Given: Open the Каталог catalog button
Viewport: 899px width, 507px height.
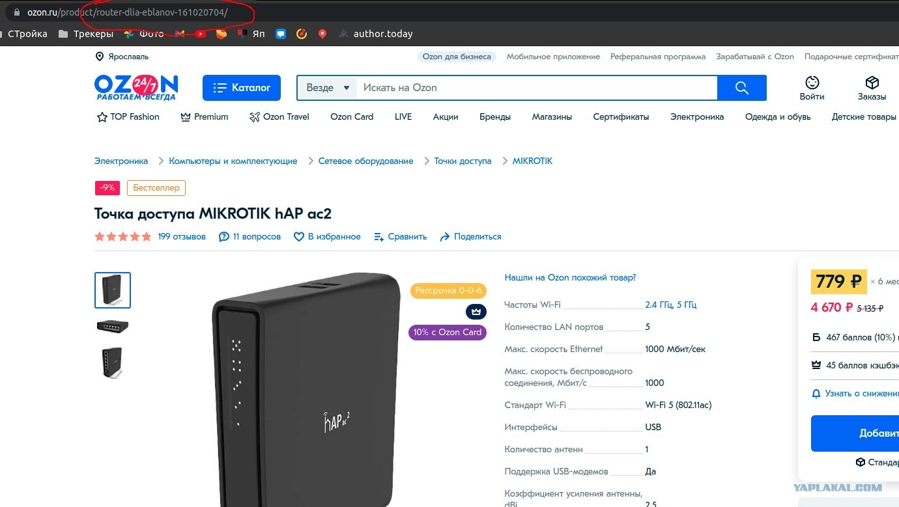Looking at the screenshot, I should coord(241,88).
